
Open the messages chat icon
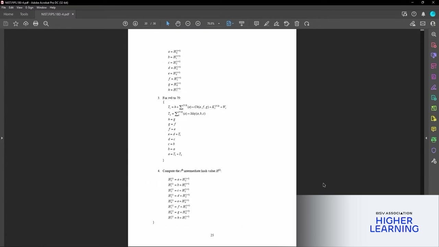click(404, 14)
